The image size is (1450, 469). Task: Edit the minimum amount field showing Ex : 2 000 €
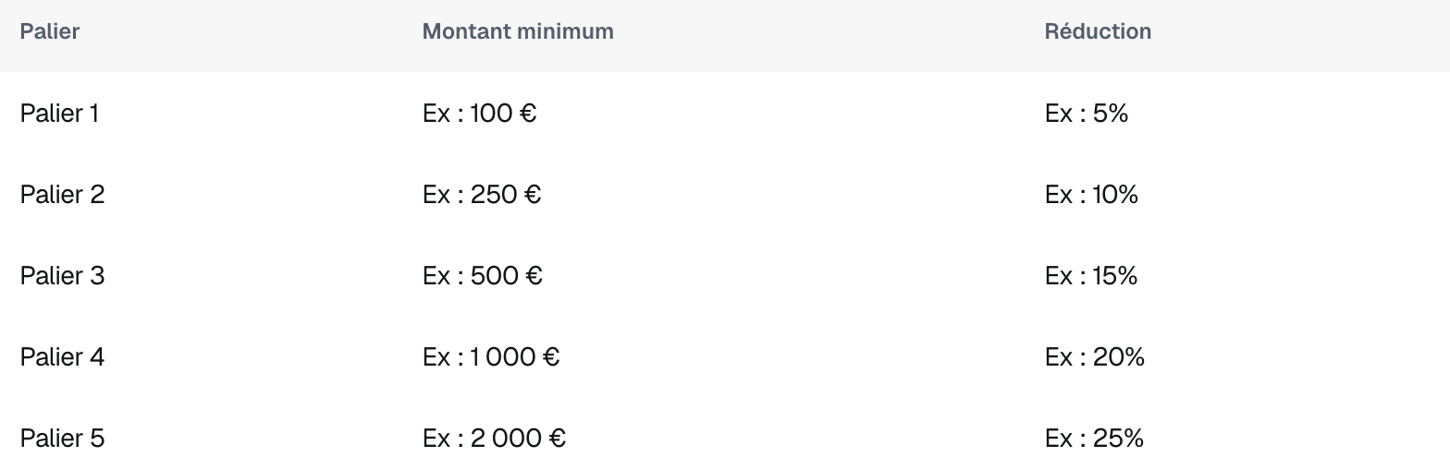pos(495,439)
